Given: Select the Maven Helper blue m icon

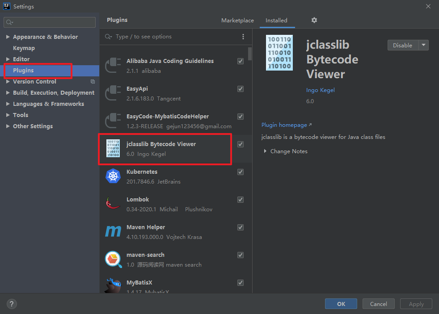Looking at the screenshot, I should pyautogui.click(x=113, y=231).
